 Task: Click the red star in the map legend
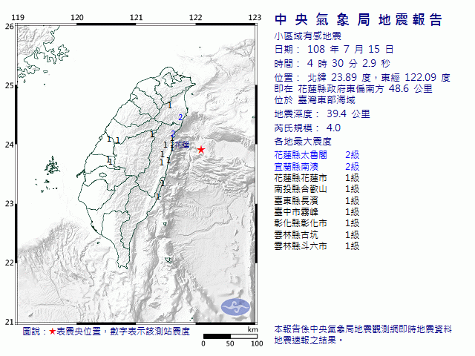pos(53,332)
